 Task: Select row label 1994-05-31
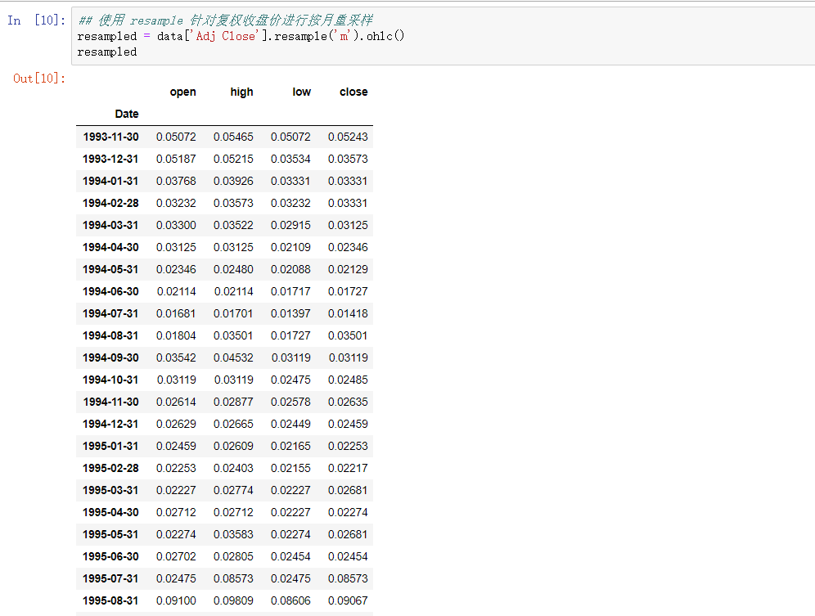[x=110, y=269]
